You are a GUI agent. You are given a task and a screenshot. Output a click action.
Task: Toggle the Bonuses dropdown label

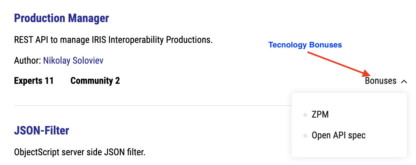381,81
